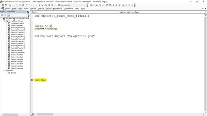
Task: Click the Uncomment Block toolbar icon
Action: tap(119, 5)
